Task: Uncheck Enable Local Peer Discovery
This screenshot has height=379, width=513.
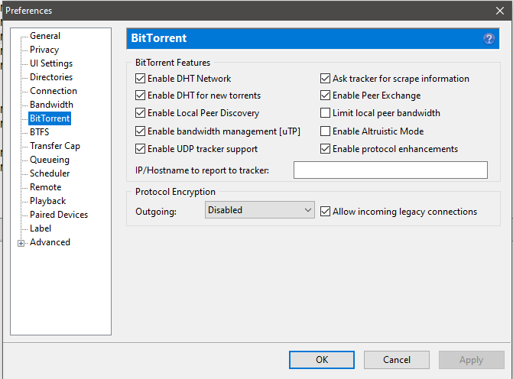Action: click(x=140, y=113)
